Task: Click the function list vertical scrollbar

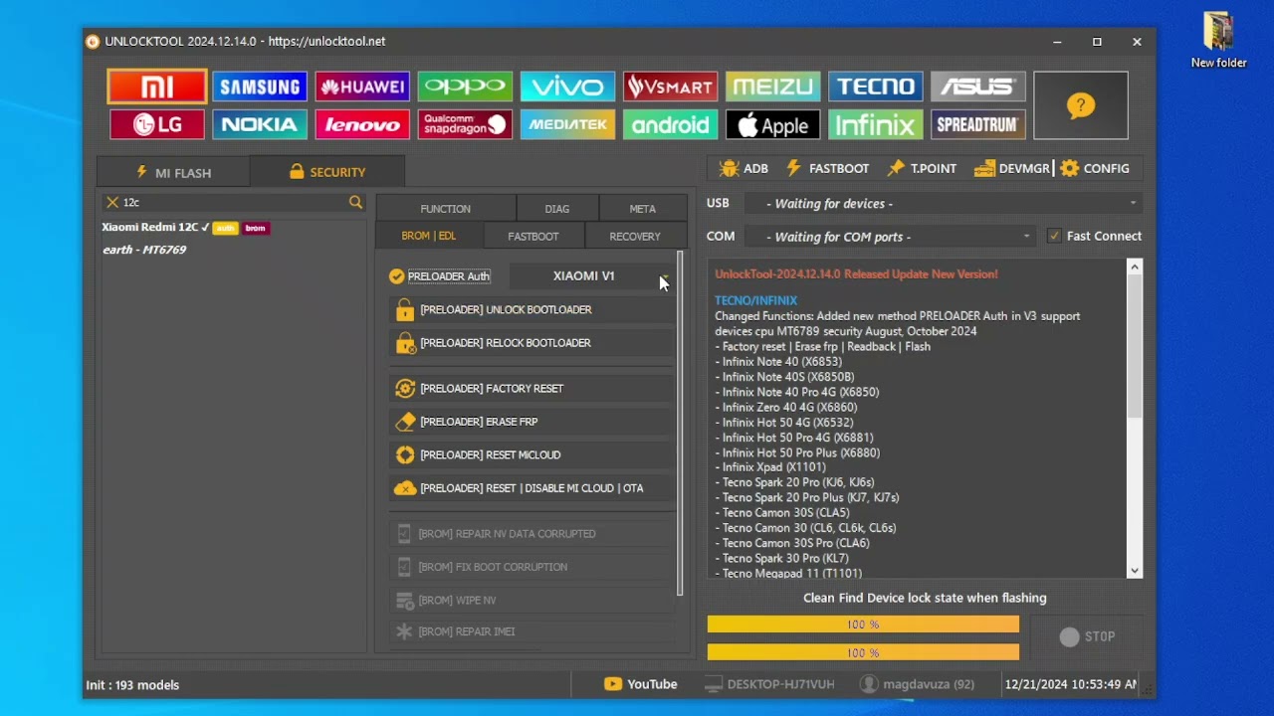Action: click(x=680, y=423)
